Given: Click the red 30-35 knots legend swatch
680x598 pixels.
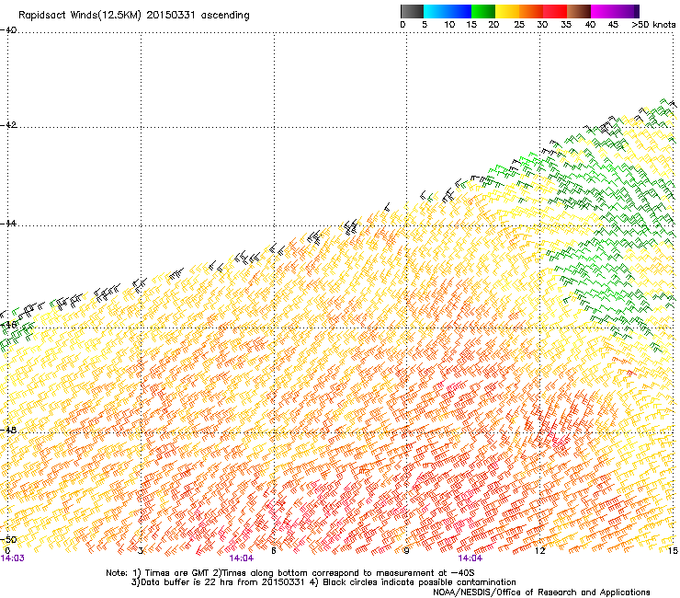Looking at the screenshot, I should point(555,11).
